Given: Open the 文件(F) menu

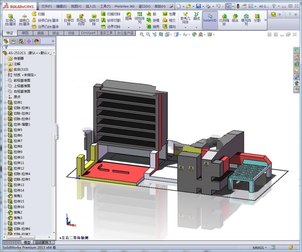Looking at the screenshot, I should coord(46,6).
